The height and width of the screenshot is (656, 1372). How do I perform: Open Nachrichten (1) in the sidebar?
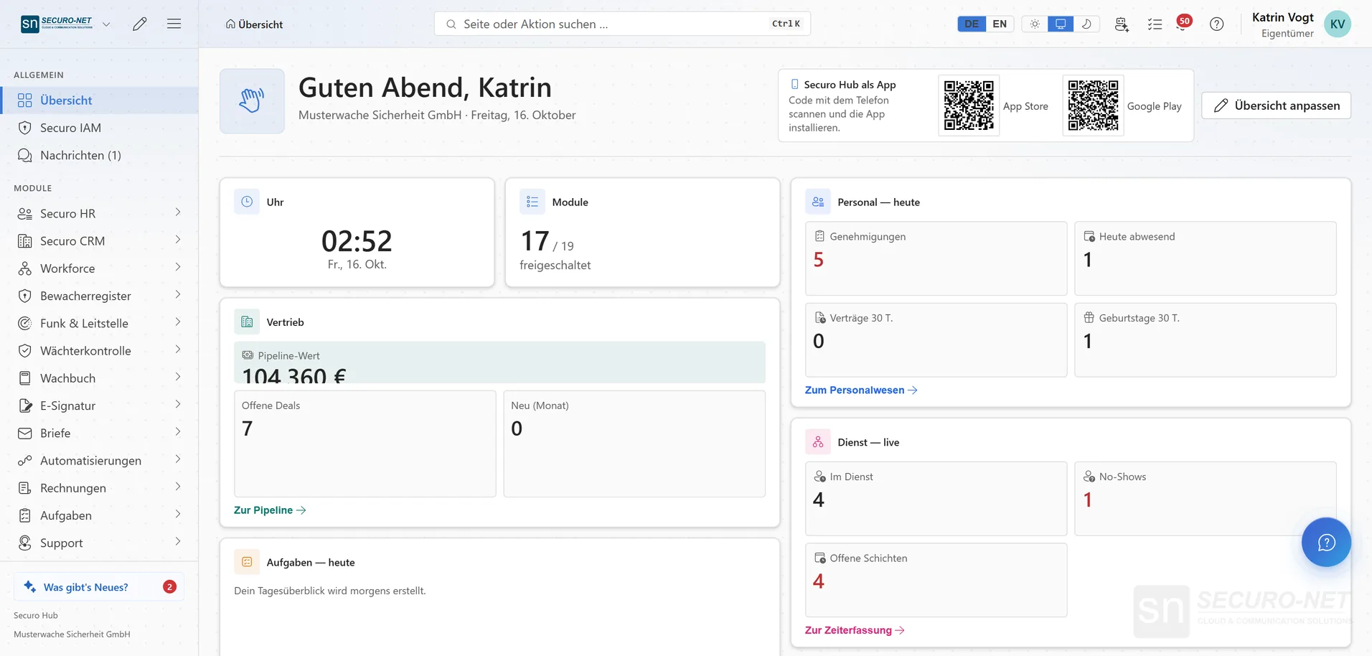click(99, 155)
